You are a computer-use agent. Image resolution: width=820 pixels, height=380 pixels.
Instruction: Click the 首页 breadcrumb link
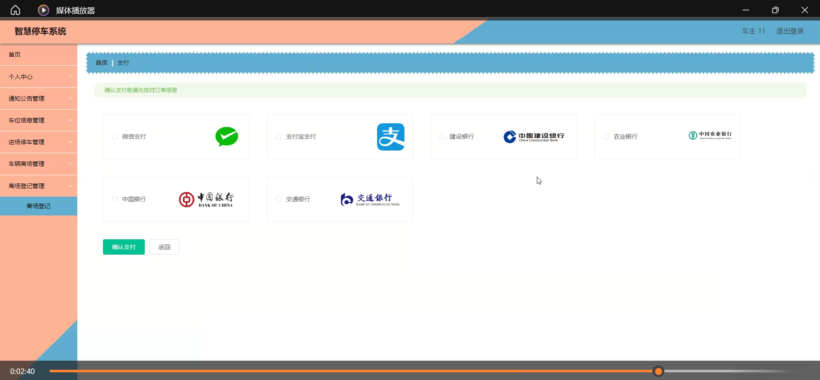102,63
